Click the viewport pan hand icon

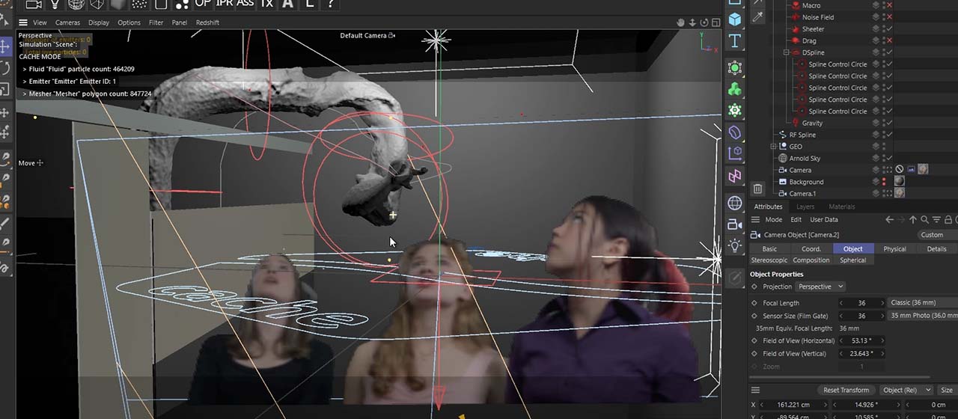681,22
